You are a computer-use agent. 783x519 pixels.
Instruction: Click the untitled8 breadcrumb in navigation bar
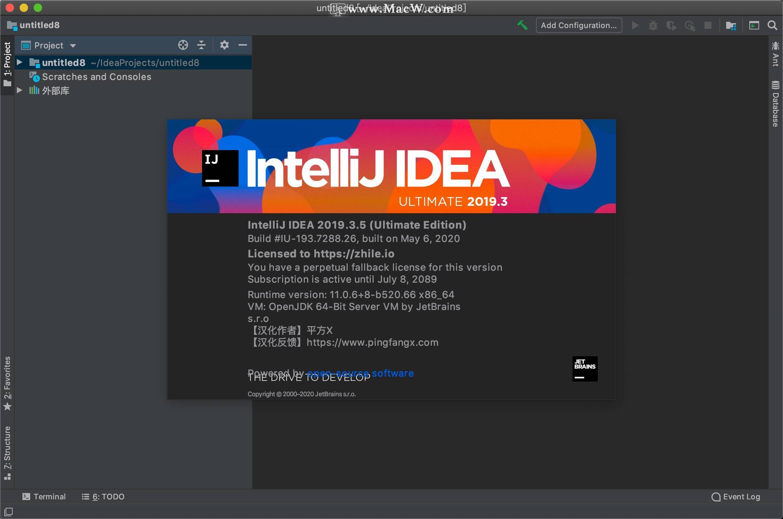pyautogui.click(x=33, y=25)
